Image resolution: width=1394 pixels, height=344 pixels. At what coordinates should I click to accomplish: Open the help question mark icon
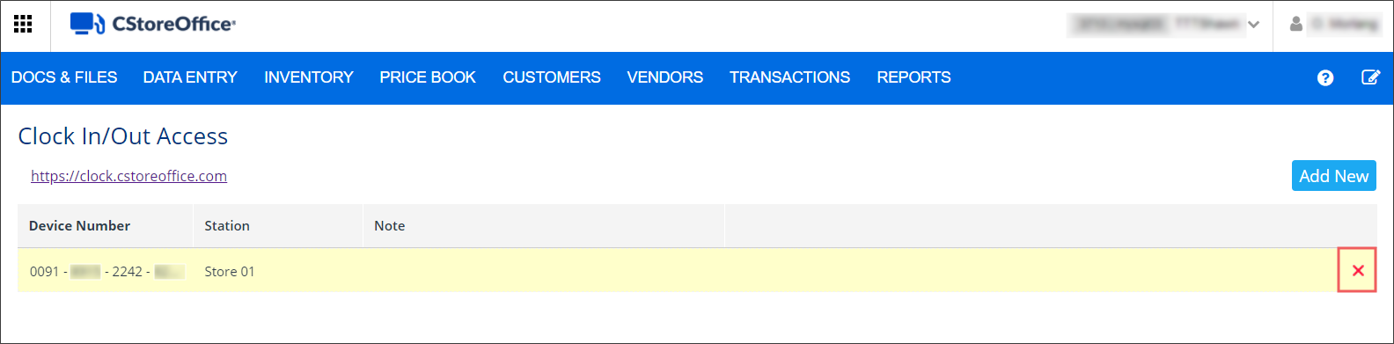(1324, 77)
